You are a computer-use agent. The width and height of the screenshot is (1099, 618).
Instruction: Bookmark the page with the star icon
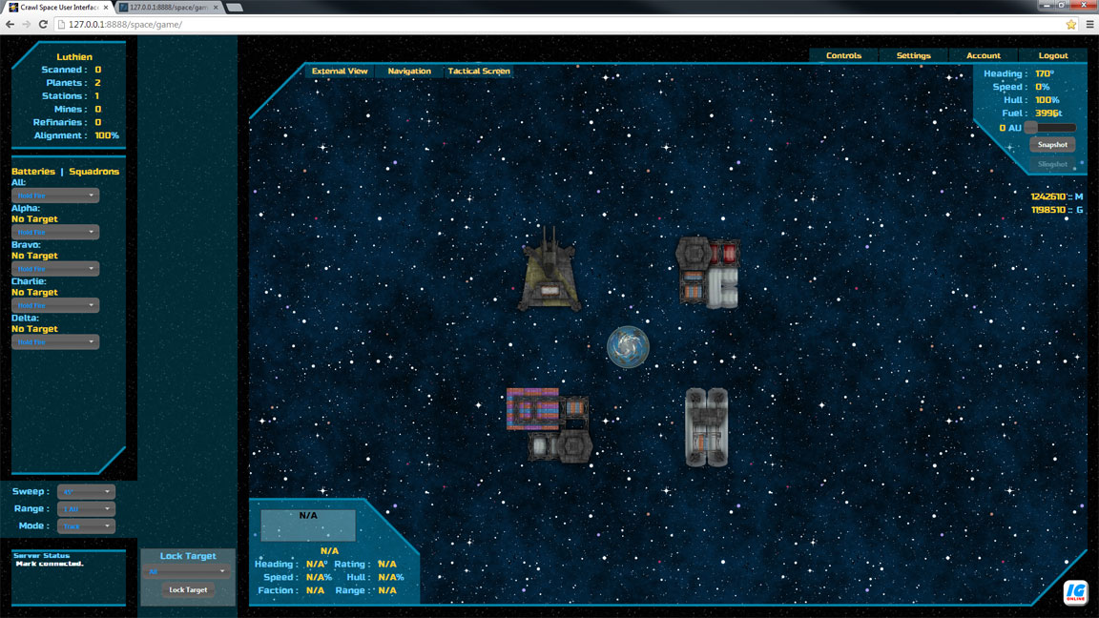click(1070, 24)
